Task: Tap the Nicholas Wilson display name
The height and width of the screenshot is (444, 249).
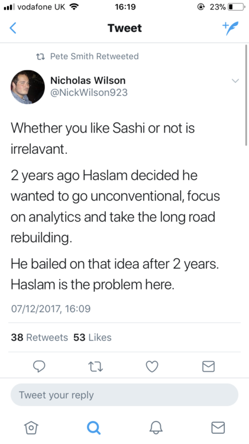Action: 88,81
